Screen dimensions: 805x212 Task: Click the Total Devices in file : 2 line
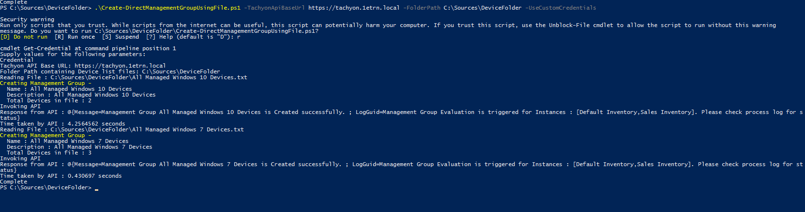[49, 100]
